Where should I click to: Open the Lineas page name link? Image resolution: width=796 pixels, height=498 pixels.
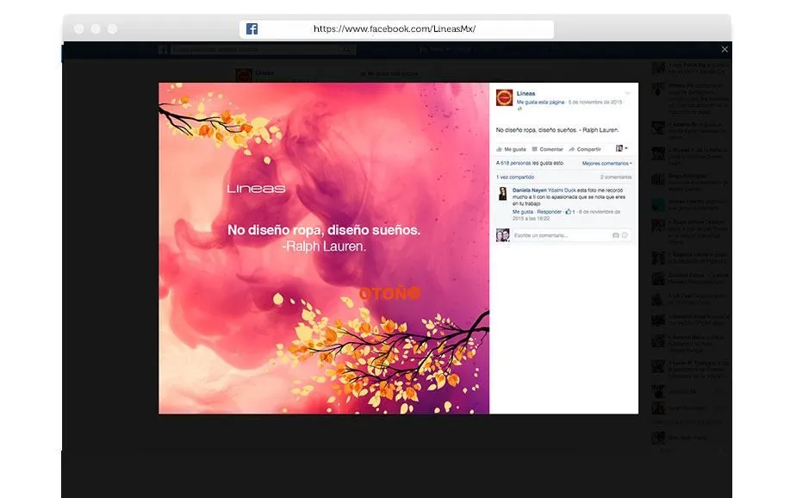coord(525,93)
